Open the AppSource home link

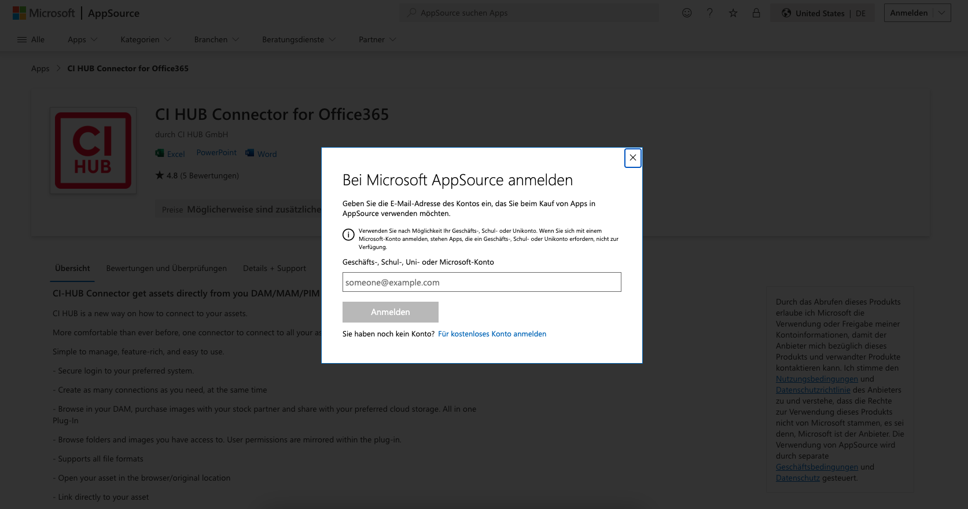(113, 13)
